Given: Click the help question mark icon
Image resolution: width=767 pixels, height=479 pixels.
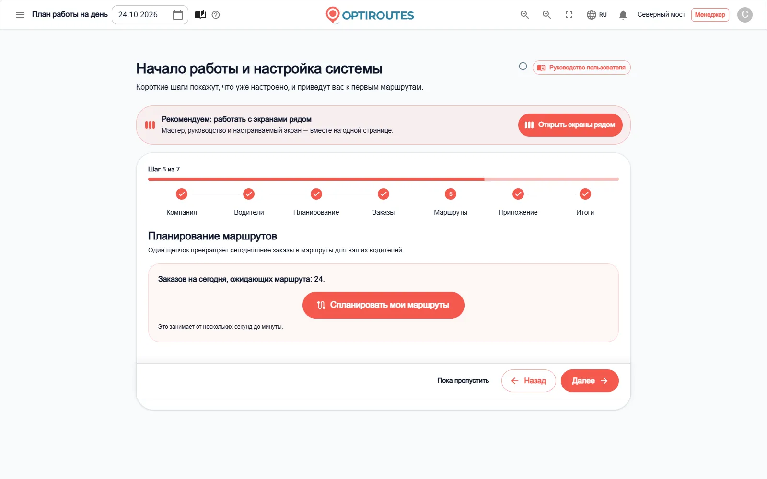Looking at the screenshot, I should (x=216, y=15).
